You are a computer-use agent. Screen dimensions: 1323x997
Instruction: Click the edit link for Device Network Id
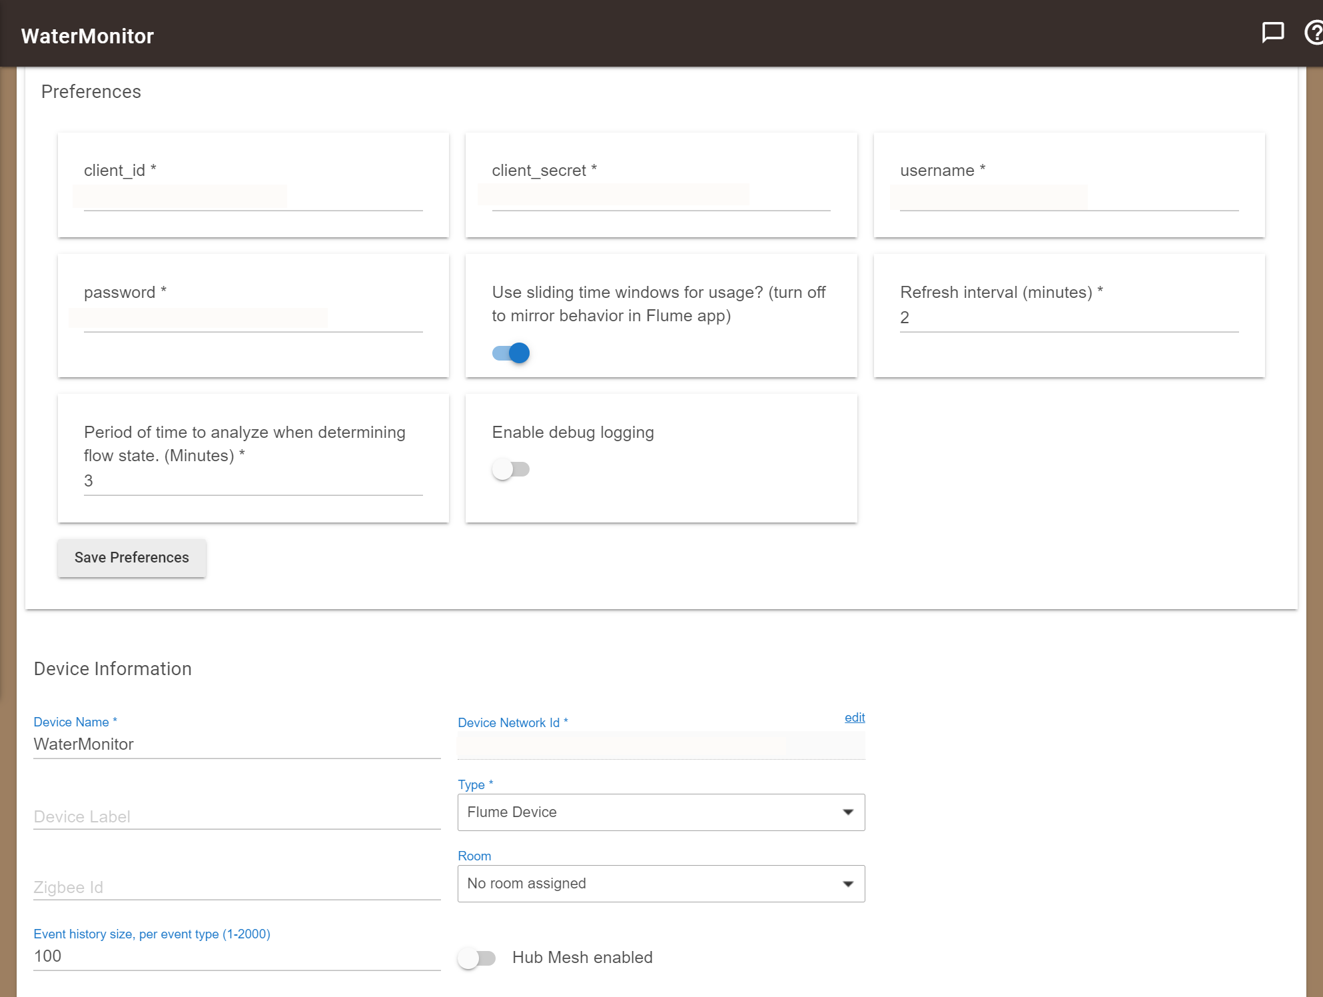click(x=855, y=717)
